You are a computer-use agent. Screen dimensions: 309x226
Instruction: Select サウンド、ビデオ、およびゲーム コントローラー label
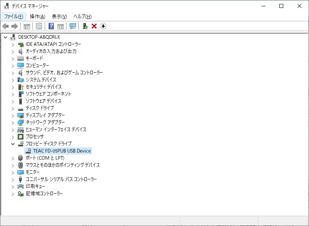pos(64,73)
